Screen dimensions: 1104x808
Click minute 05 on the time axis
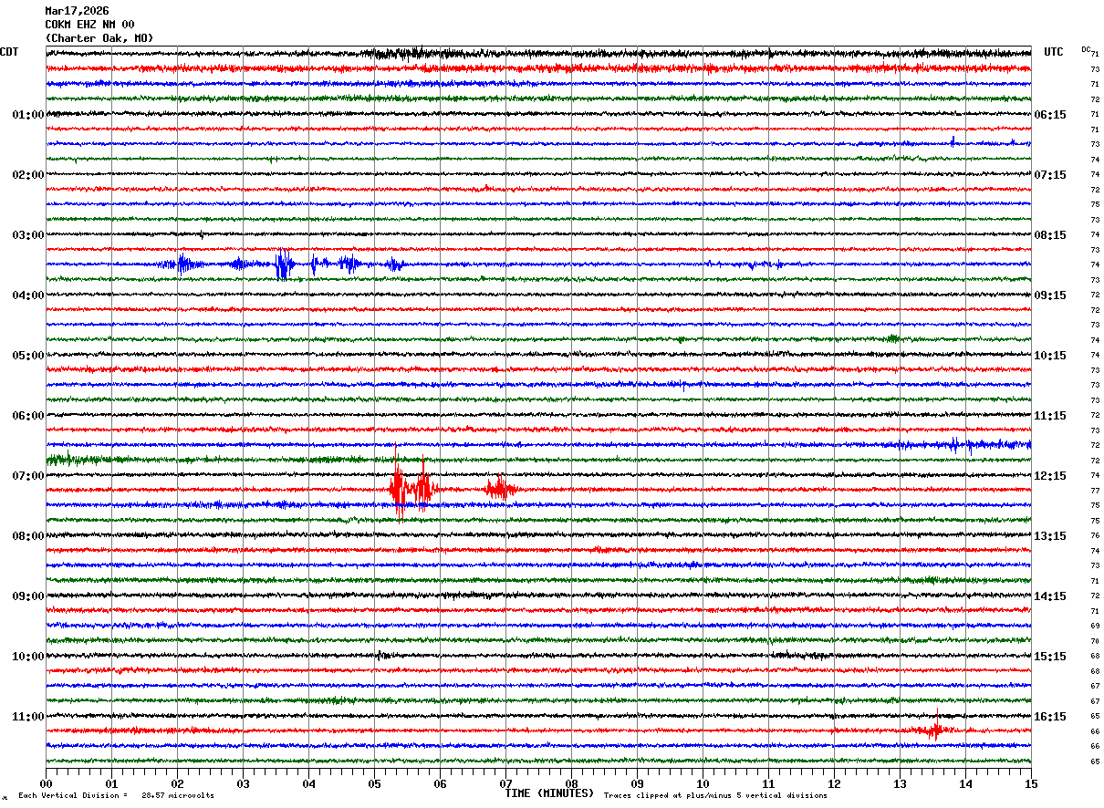click(374, 783)
